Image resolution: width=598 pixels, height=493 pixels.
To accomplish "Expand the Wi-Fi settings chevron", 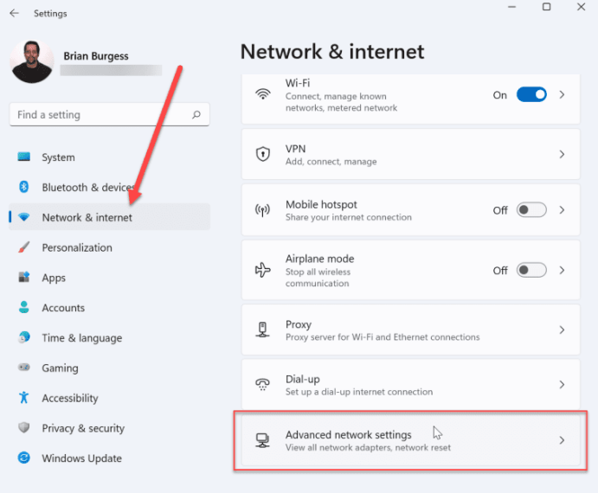I will tap(562, 94).
